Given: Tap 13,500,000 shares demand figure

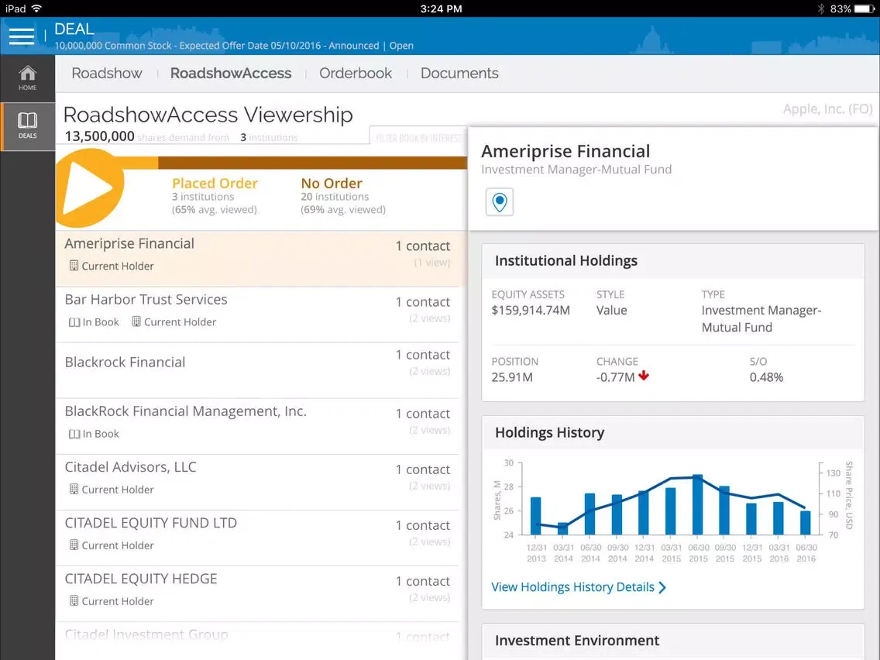Looking at the screenshot, I should [99, 136].
